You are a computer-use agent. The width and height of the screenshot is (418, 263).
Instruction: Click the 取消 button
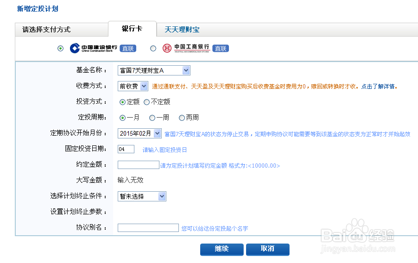(x=268, y=250)
